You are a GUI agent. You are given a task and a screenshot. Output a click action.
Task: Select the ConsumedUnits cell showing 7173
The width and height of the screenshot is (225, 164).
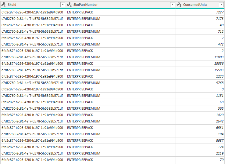coord(200,19)
